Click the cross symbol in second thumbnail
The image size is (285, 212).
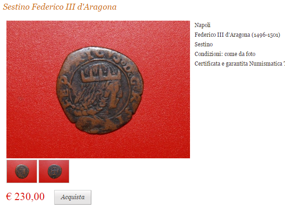tap(54, 171)
